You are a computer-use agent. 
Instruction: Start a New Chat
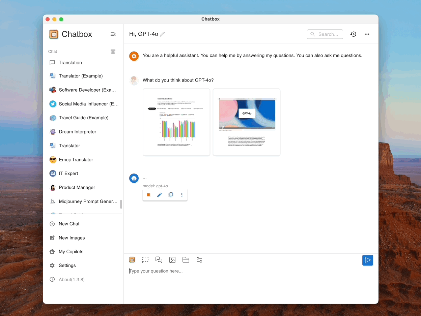pyautogui.click(x=69, y=224)
